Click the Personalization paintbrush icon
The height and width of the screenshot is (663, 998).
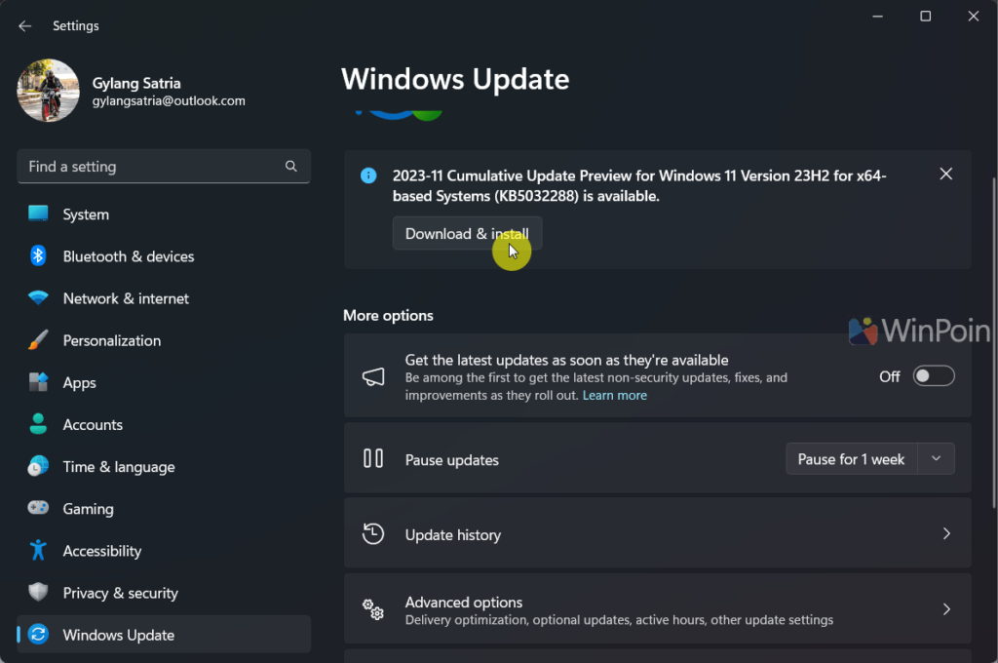pos(38,340)
